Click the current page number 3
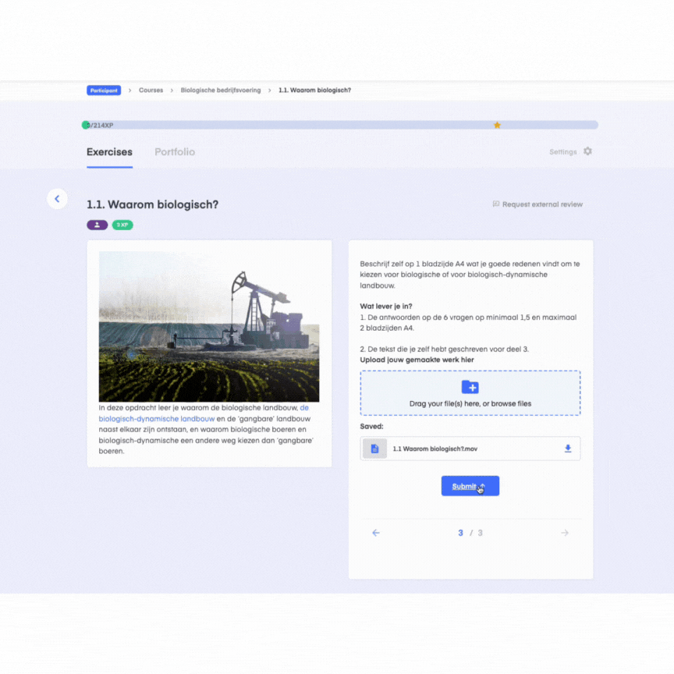This screenshot has width=674, height=674. tap(460, 533)
